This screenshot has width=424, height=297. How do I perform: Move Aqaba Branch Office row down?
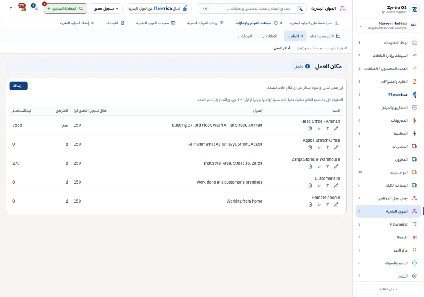tap(319, 147)
